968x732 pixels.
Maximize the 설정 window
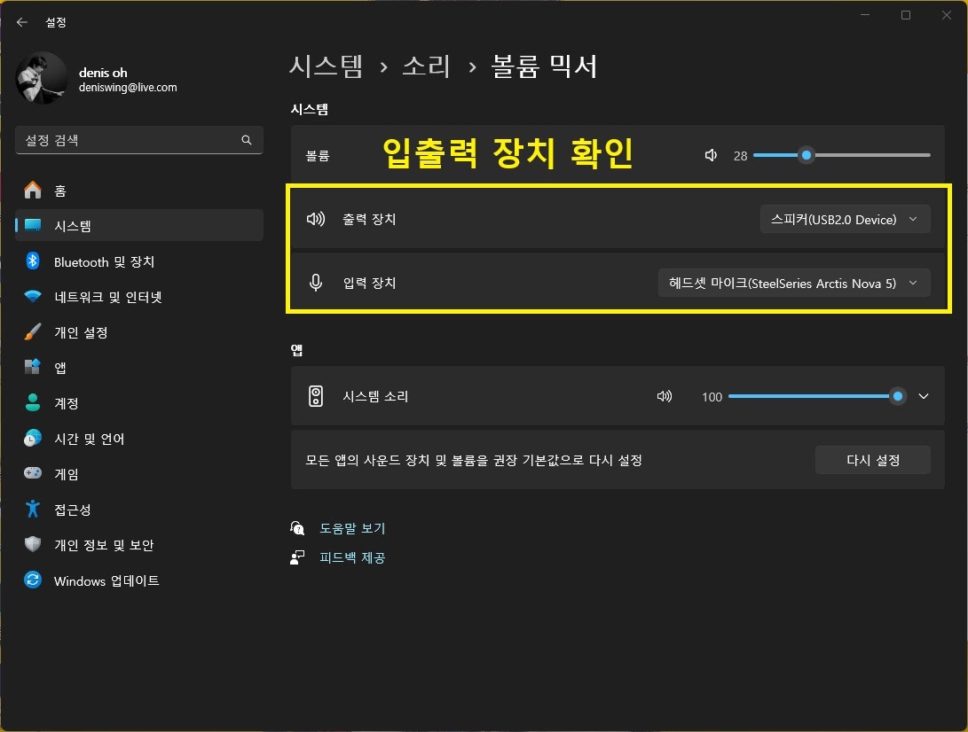(906, 15)
